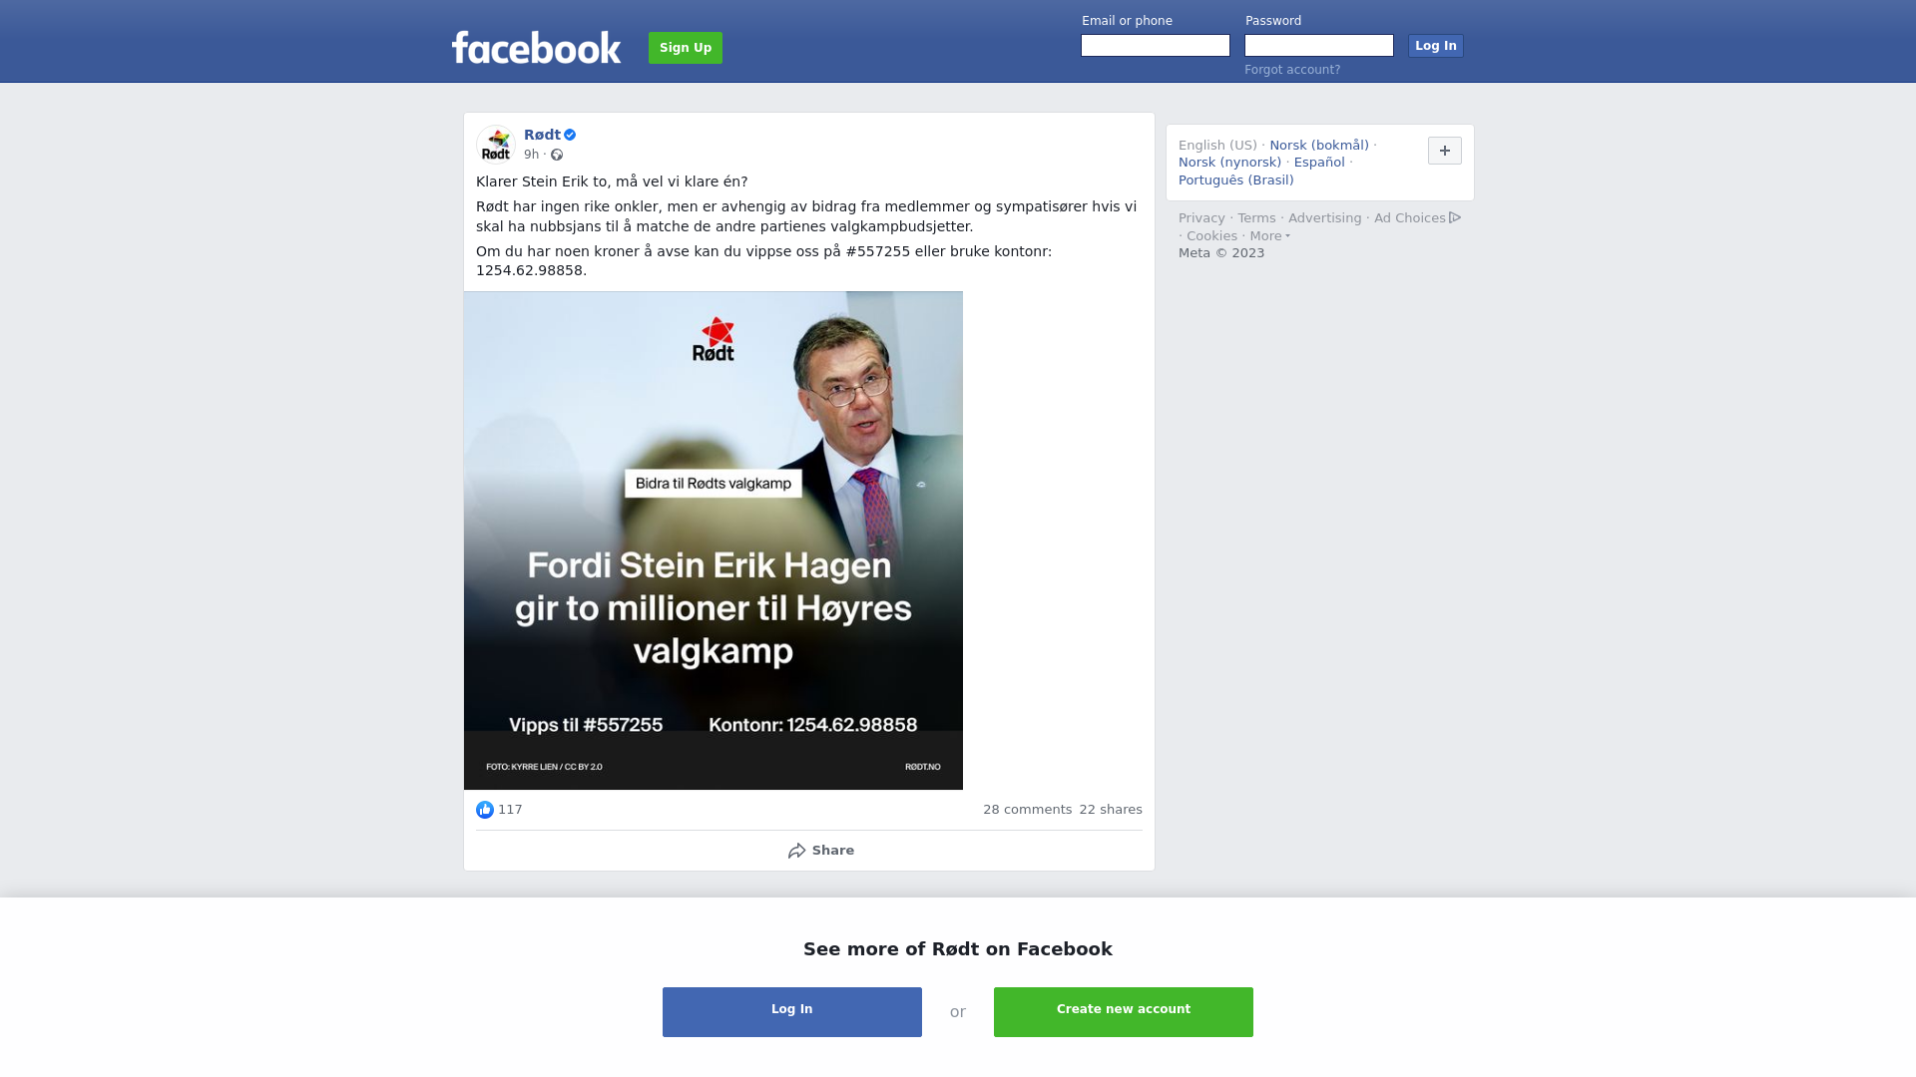Open the Rødt profile picture
Image resolution: width=1916 pixels, height=1077 pixels.
click(x=496, y=145)
